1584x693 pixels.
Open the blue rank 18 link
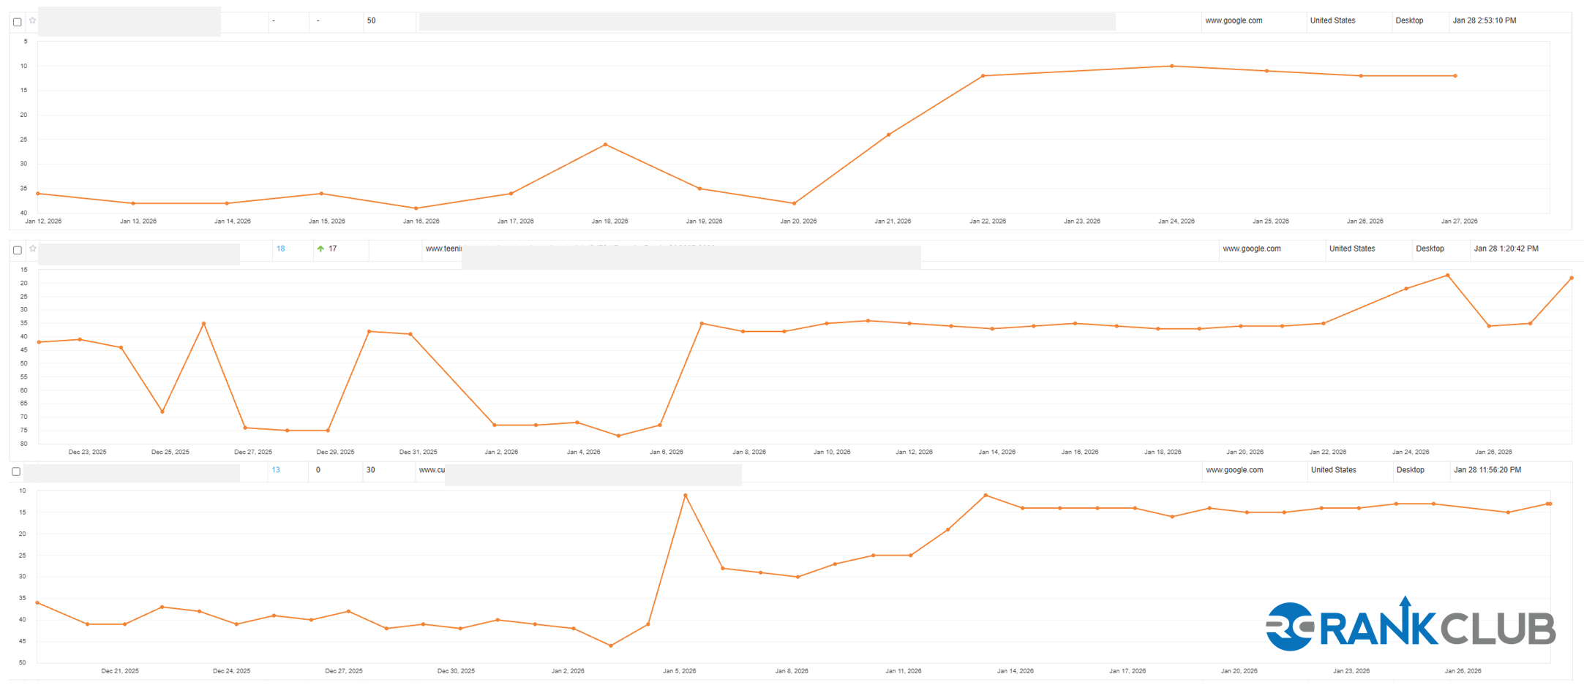(280, 249)
